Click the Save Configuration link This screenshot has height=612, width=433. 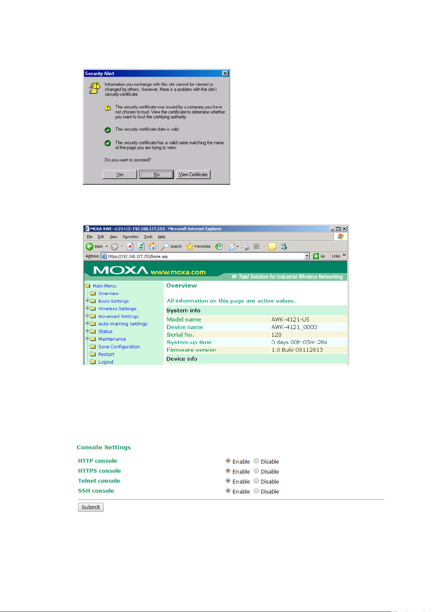(119, 347)
